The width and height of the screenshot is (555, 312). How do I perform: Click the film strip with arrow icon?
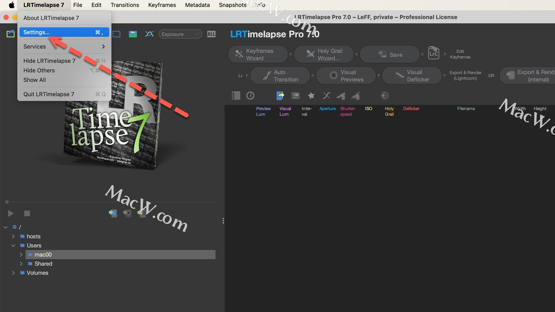pos(295,96)
